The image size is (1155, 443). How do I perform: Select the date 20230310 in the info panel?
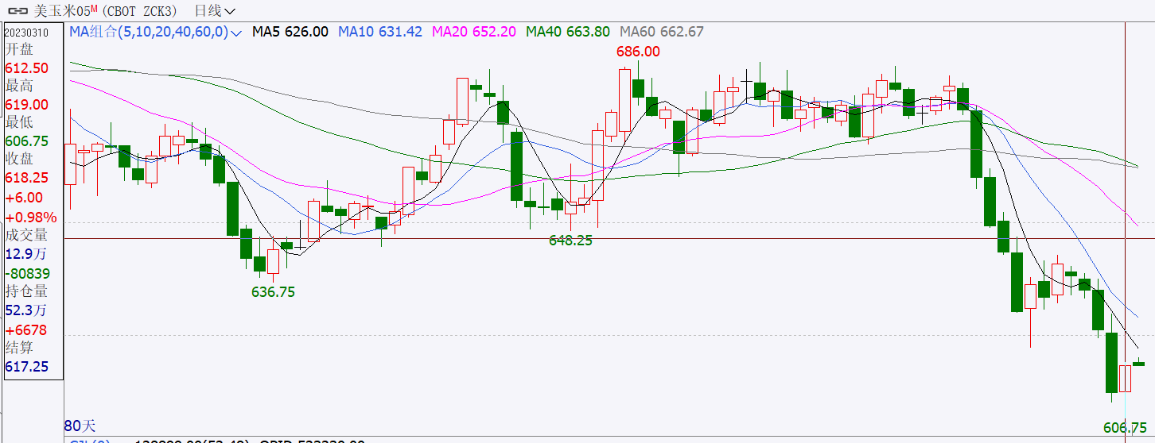pos(26,33)
